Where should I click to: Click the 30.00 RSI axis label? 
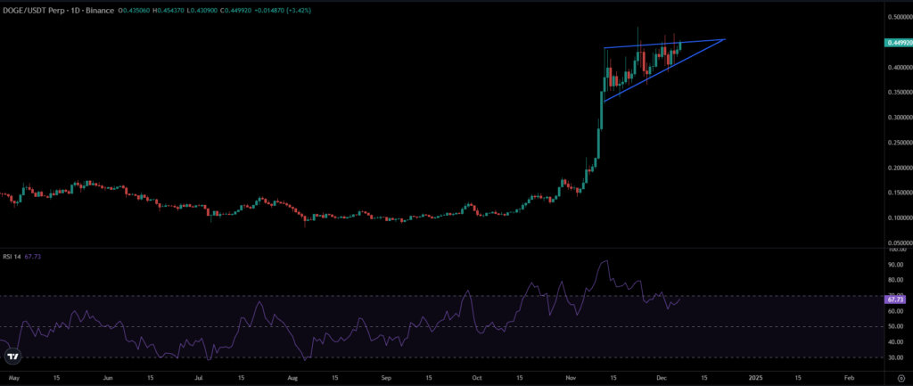[895, 358]
